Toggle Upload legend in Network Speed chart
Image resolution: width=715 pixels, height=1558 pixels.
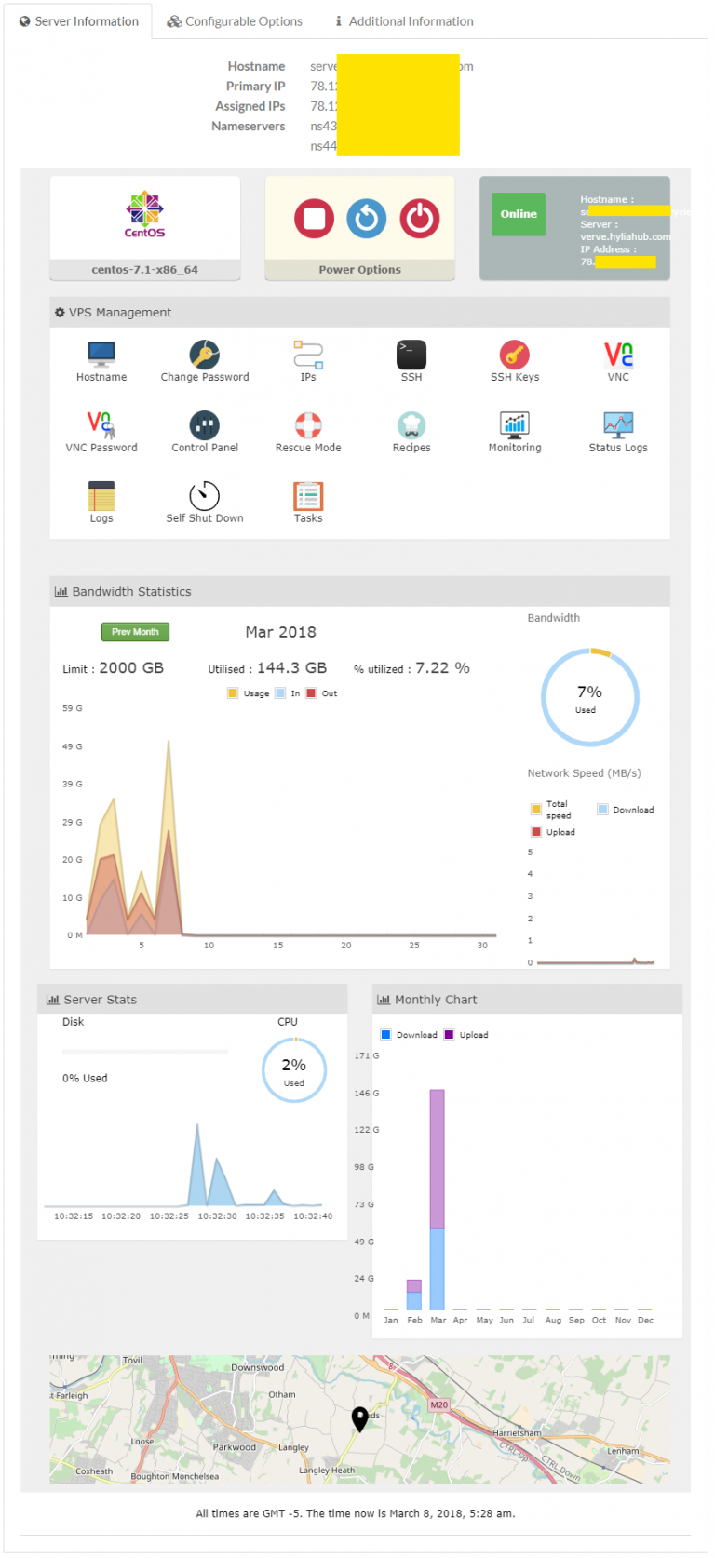click(553, 832)
